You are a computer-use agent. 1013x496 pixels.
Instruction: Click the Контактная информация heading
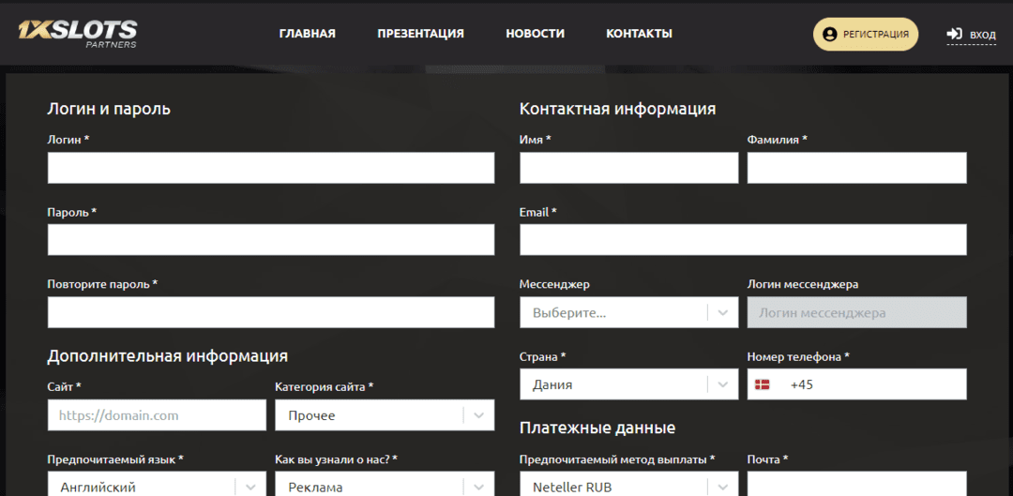click(617, 109)
